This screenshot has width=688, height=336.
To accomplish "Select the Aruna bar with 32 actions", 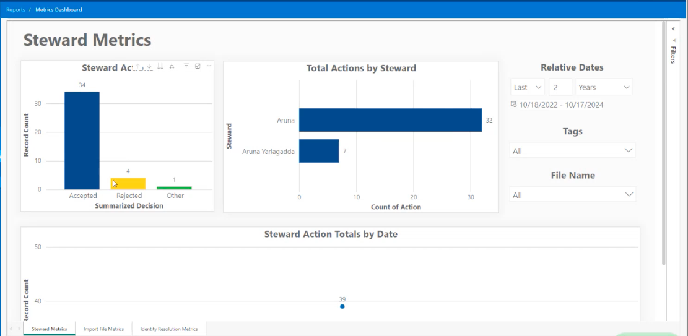I will pos(391,120).
